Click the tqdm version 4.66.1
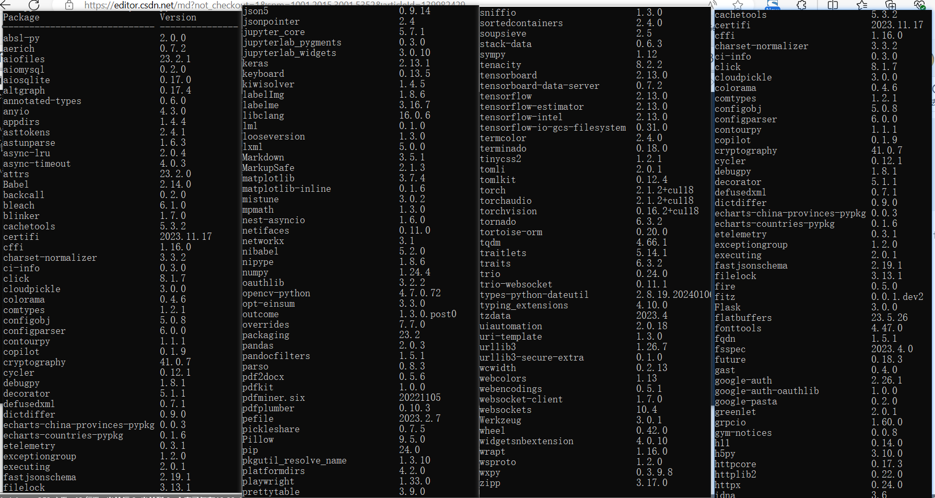The image size is (935, 498). (x=652, y=242)
